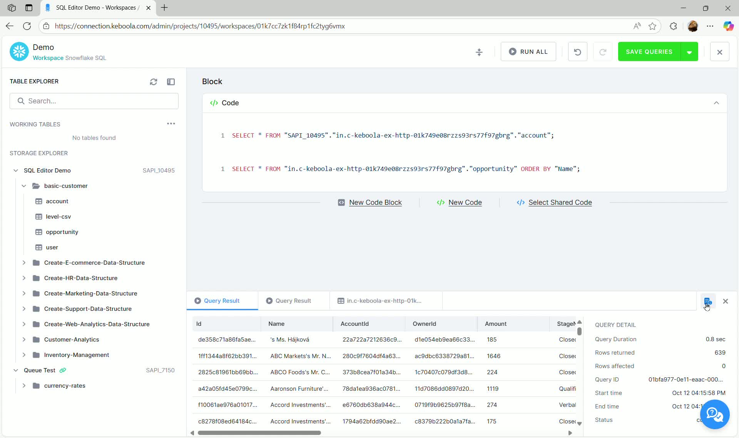The height and width of the screenshot is (438, 739).
Task: Collapse the SQL Editor Demo bucket
Action: (x=15, y=170)
